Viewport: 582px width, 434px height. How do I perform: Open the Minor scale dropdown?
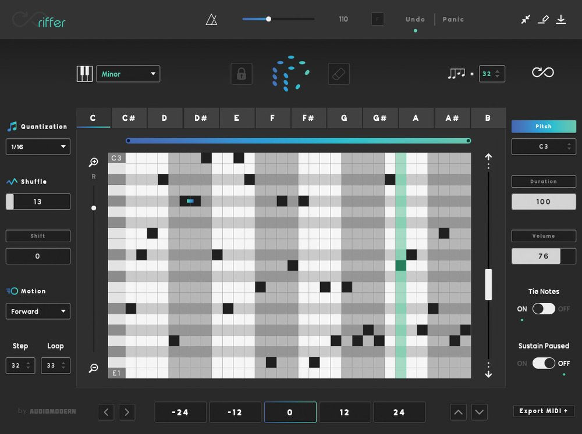(128, 74)
